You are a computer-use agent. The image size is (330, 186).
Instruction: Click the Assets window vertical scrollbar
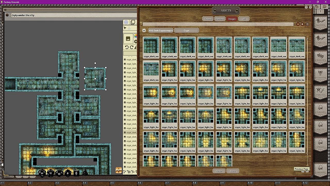[307, 101]
